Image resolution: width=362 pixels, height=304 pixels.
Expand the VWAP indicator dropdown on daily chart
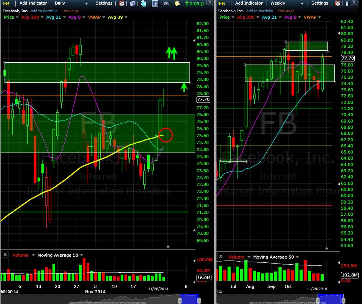click(x=104, y=17)
